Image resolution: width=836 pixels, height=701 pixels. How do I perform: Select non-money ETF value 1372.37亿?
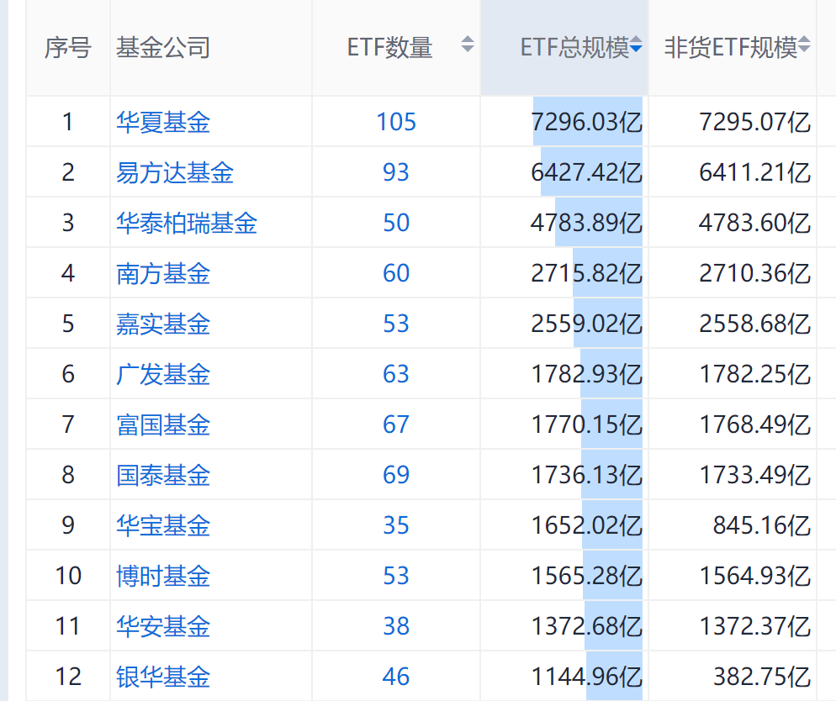coord(755,626)
